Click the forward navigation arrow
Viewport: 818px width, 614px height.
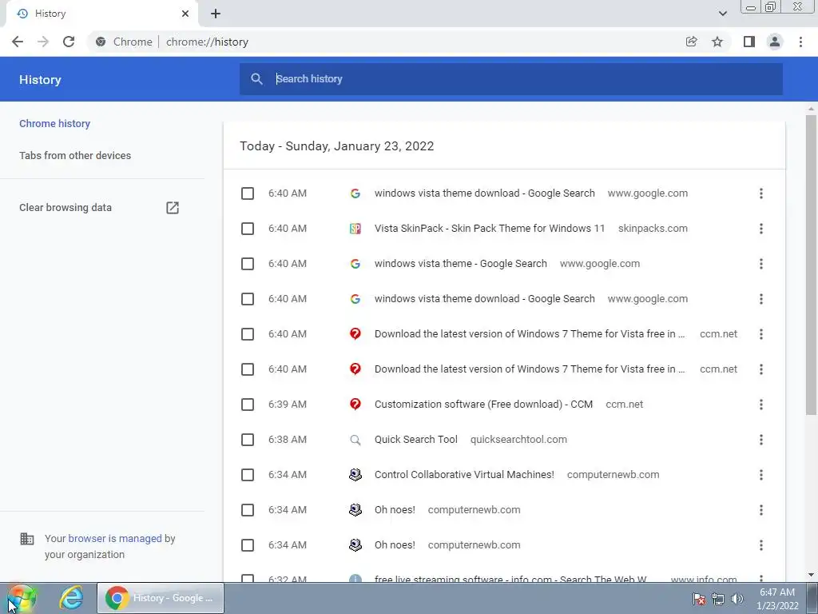pos(43,42)
